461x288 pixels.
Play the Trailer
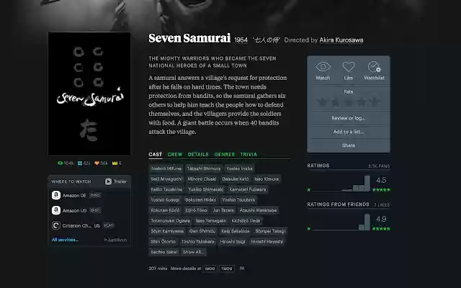click(x=116, y=181)
